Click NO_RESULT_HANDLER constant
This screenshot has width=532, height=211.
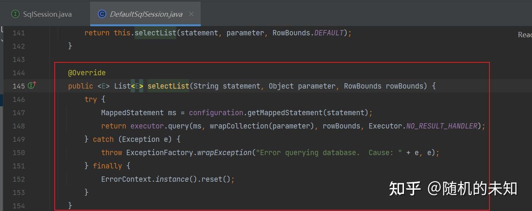click(442, 126)
